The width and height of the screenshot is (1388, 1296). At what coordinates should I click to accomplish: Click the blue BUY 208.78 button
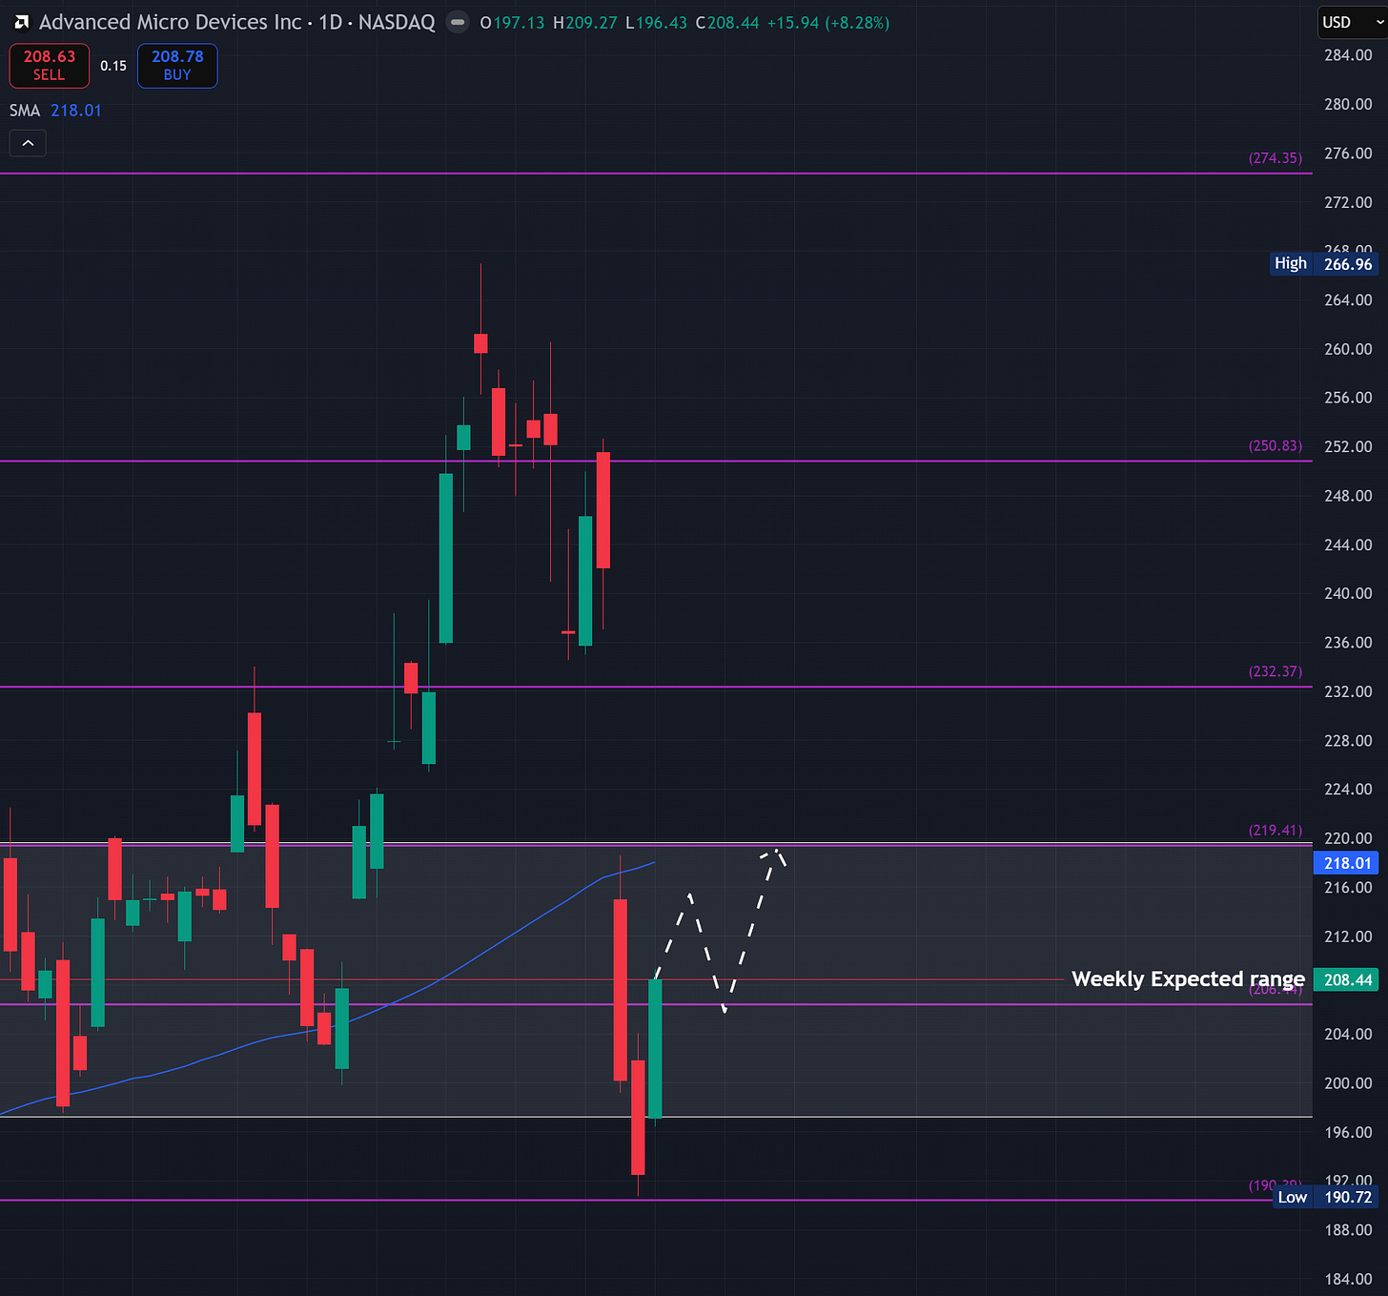177,66
